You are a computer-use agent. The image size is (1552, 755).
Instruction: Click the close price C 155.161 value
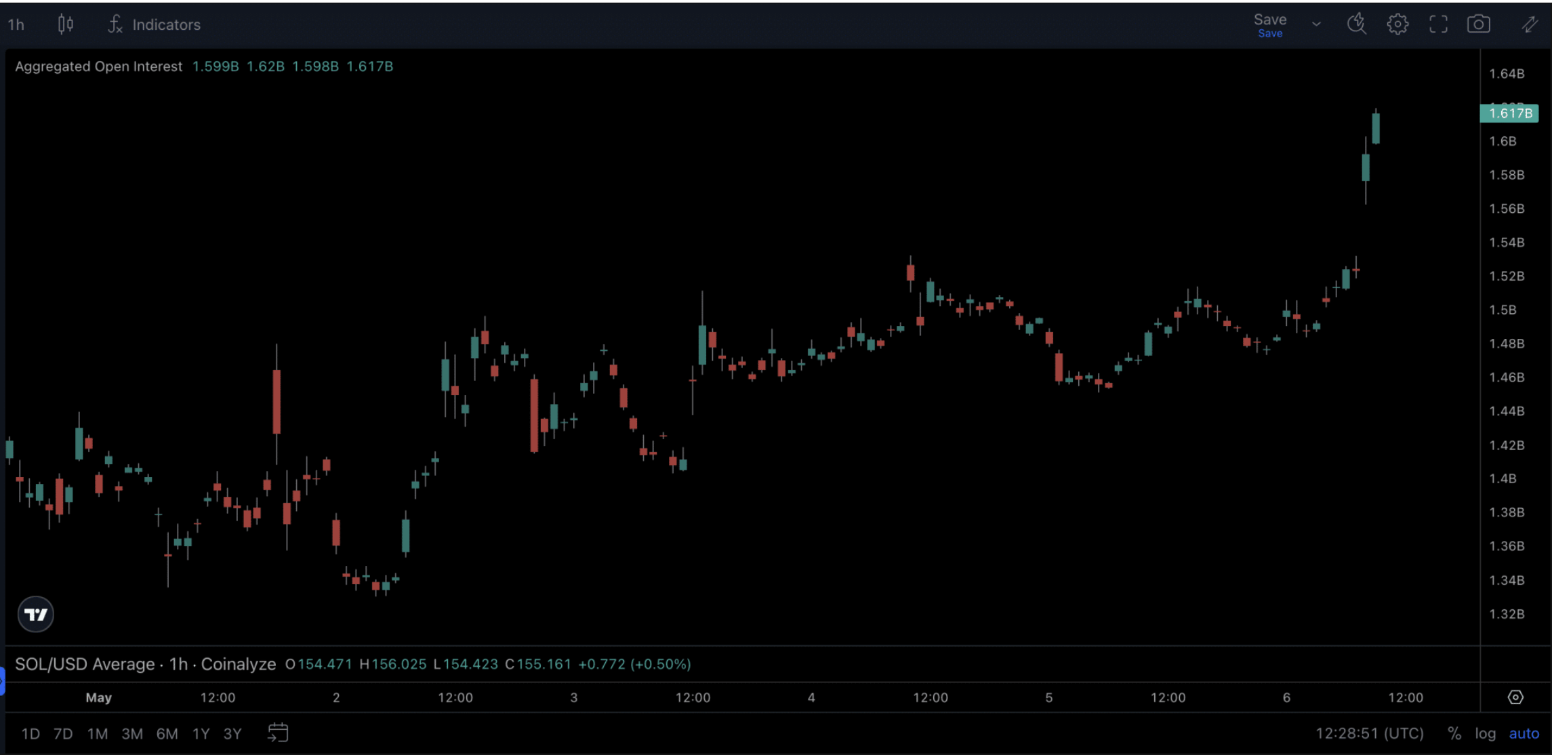pyautogui.click(x=538, y=664)
